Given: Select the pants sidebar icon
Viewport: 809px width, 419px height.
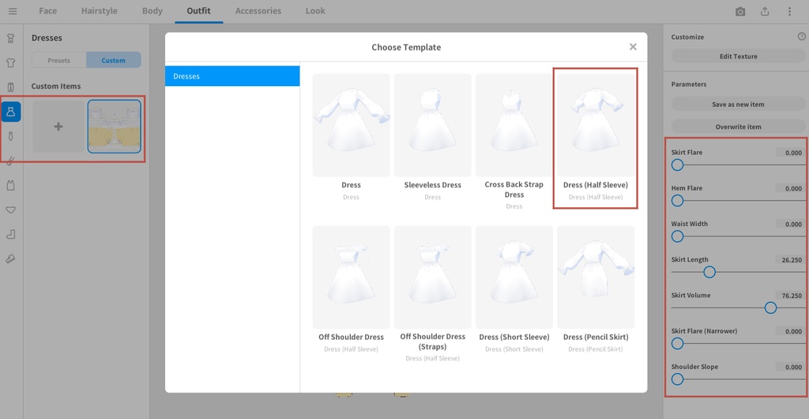Looking at the screenshot, I should tap(11, 87).
